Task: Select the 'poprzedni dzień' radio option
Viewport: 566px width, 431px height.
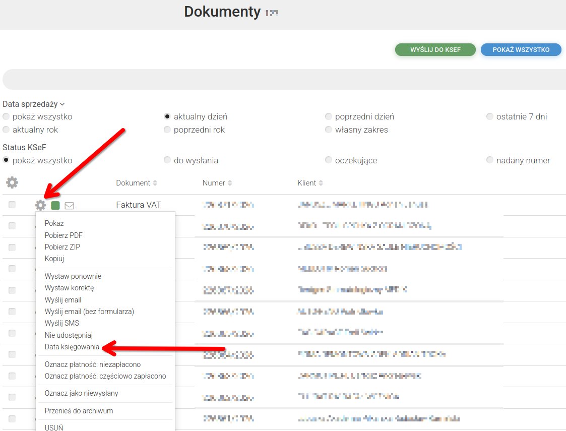Action: (x=328, y=116)
